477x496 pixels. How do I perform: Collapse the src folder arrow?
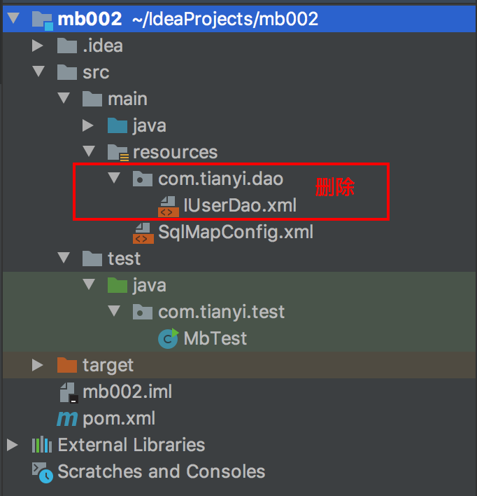point(38,73)
